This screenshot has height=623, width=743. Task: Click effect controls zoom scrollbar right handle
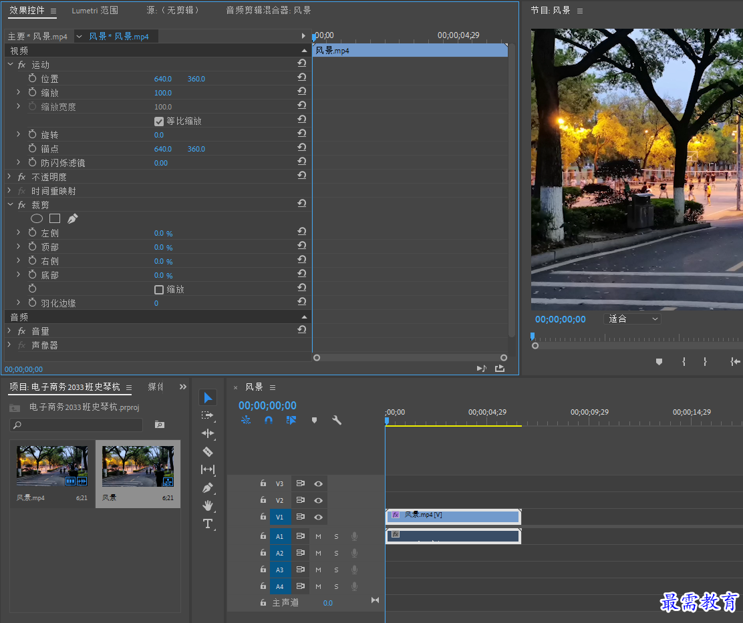pyautogui.click(x=504, y=357)
